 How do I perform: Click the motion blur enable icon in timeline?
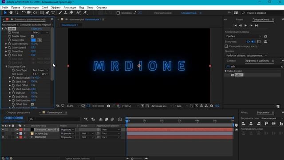(112, 120)
